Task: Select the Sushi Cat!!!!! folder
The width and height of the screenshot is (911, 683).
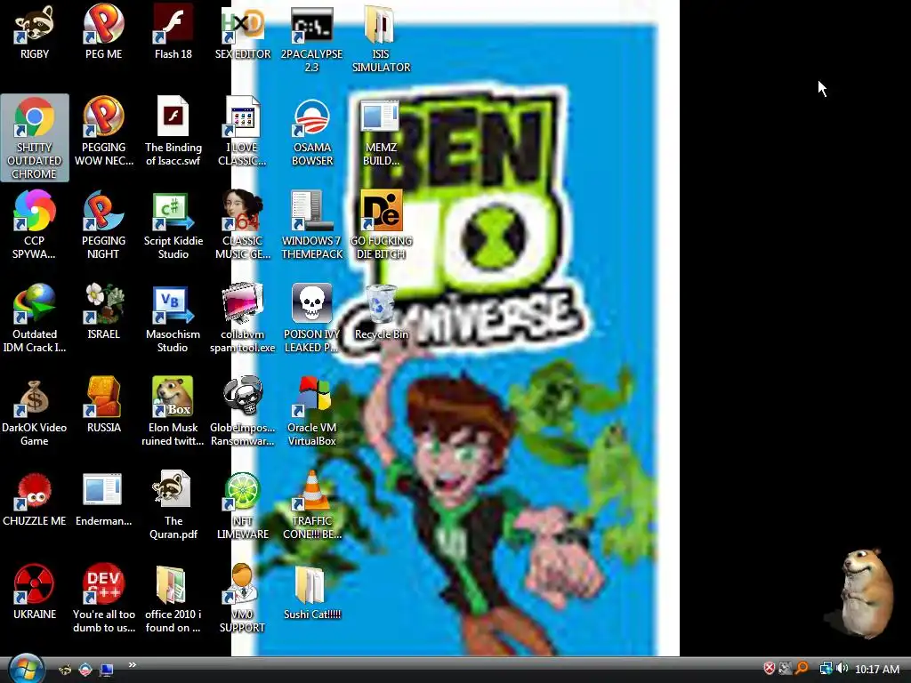Action: [x=312, y=592]
